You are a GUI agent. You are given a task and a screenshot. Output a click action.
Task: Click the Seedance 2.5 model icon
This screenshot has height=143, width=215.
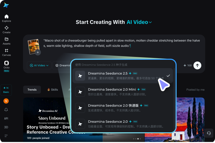click(80, 76)
